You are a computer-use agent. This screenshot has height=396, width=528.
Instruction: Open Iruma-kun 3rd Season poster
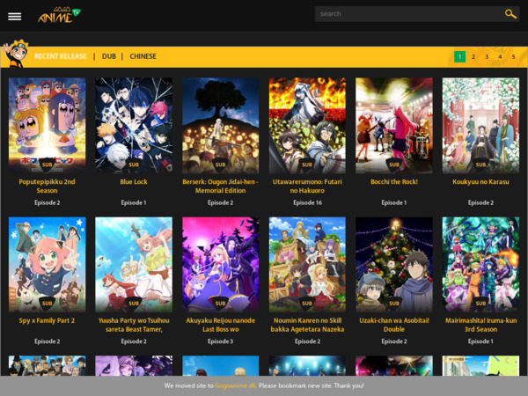(480, 265)
